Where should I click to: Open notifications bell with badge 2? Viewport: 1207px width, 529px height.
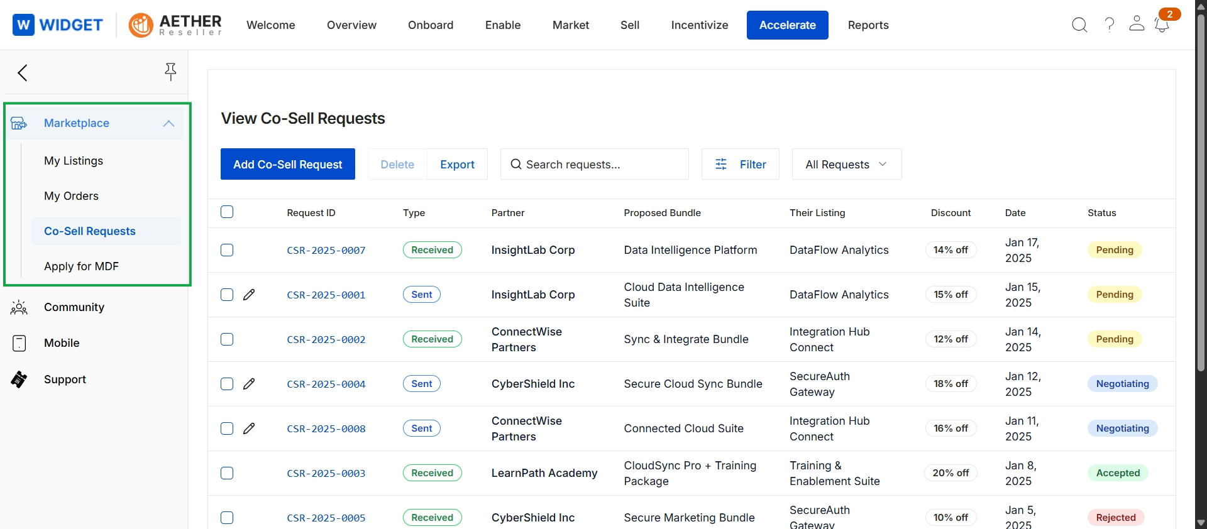point(1162,25)
